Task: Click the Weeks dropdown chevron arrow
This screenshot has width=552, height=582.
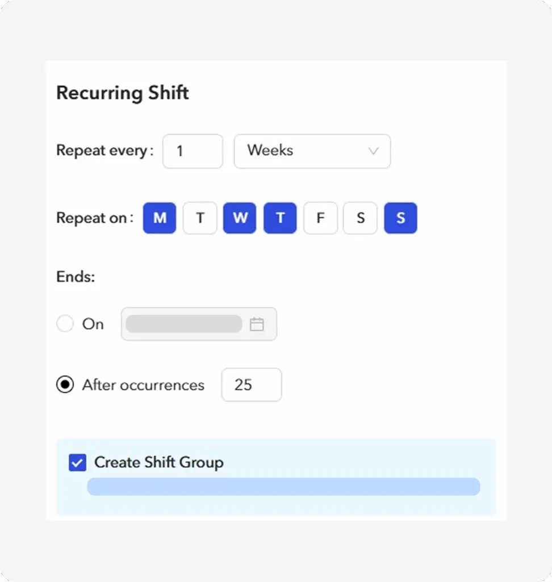Action: [x=373, y=151]
